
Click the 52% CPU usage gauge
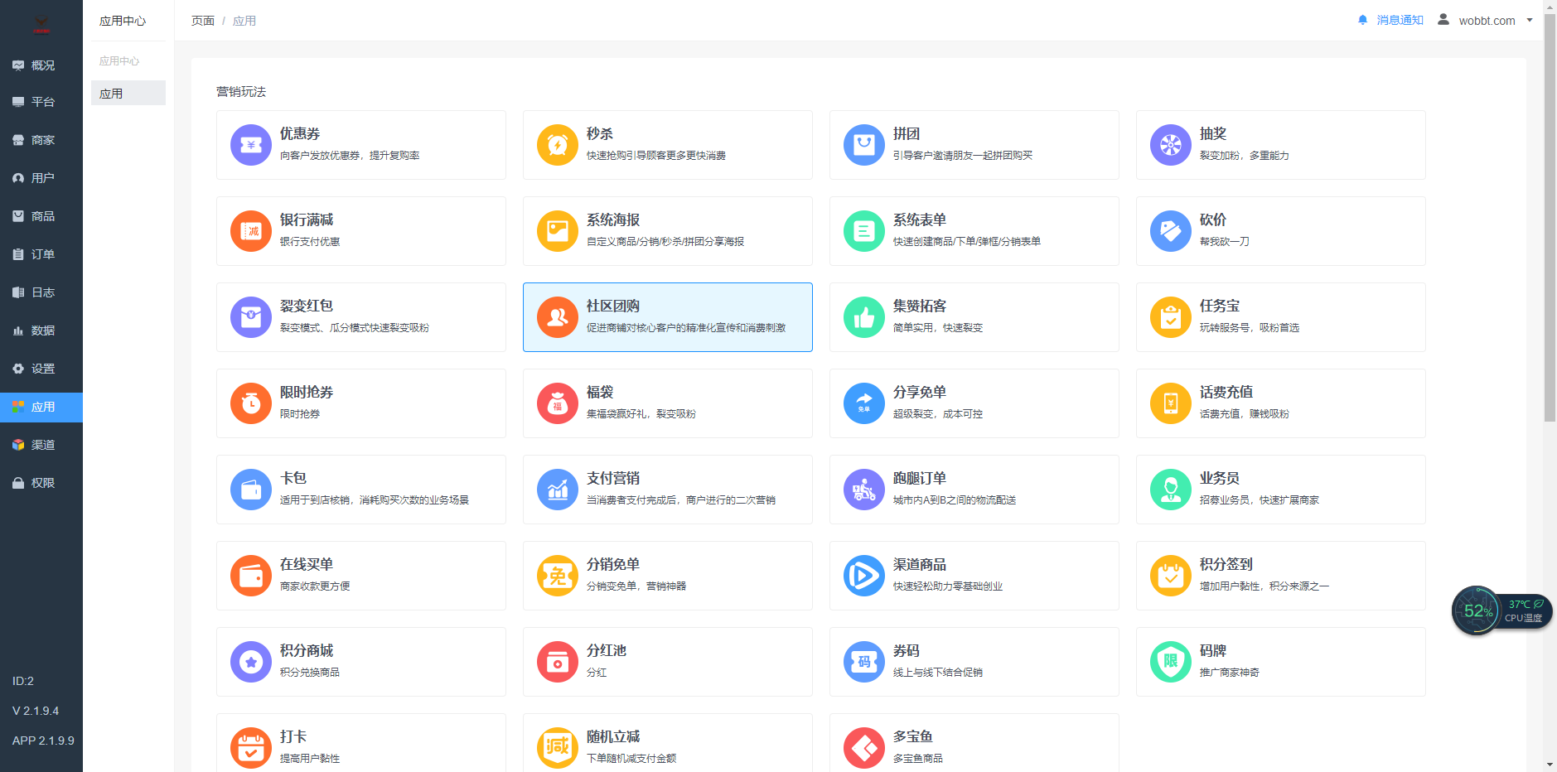[1477, 610]
